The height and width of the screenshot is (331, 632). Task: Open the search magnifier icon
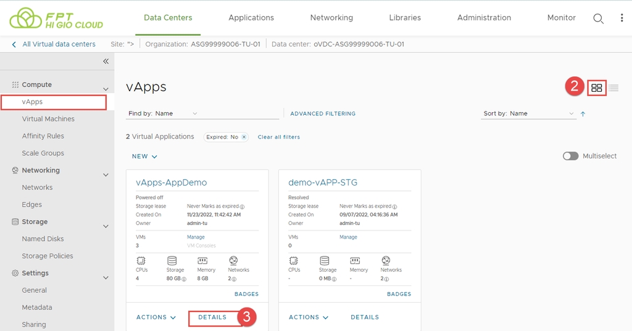click(x=598, y=18)
